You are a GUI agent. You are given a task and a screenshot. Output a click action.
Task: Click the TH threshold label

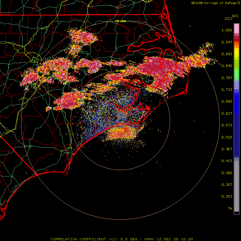[230, 209]
